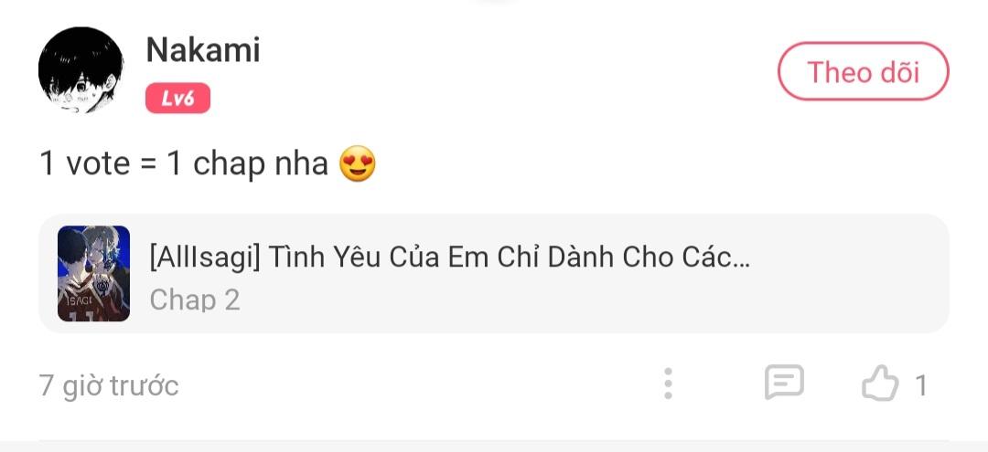Go to Chap 2 of linked story
The width and height of the screenshot is (988, 452).
pos(195,300)
